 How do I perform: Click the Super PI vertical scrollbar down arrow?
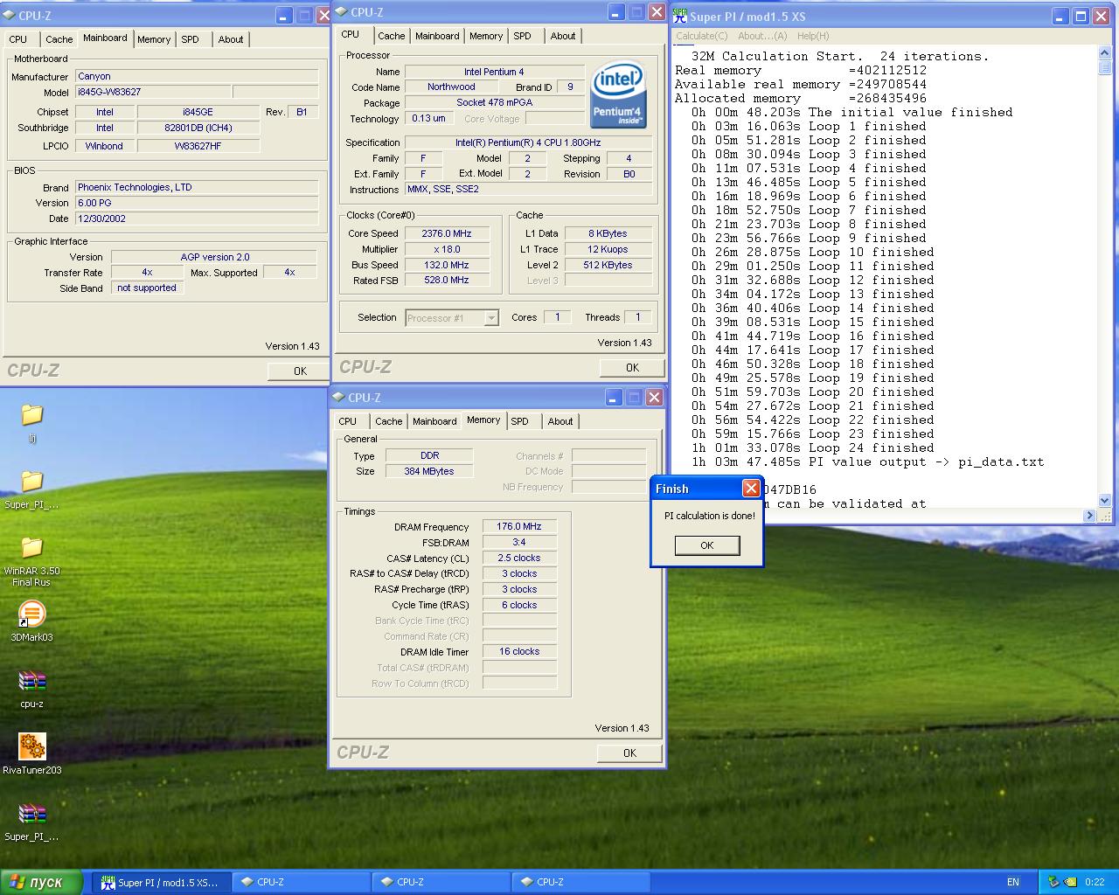pyautogui.click(x=1104, y=501)
